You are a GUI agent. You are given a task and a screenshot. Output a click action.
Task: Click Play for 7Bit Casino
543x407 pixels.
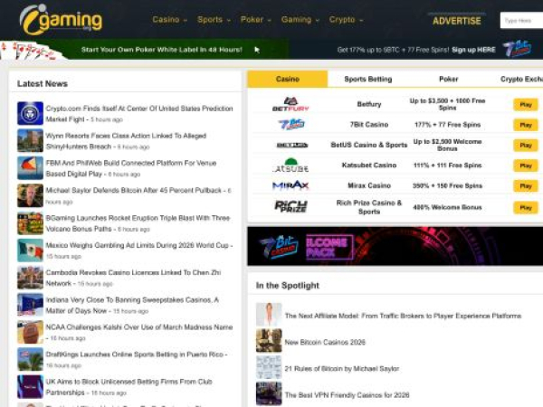[x=525, y=125]
